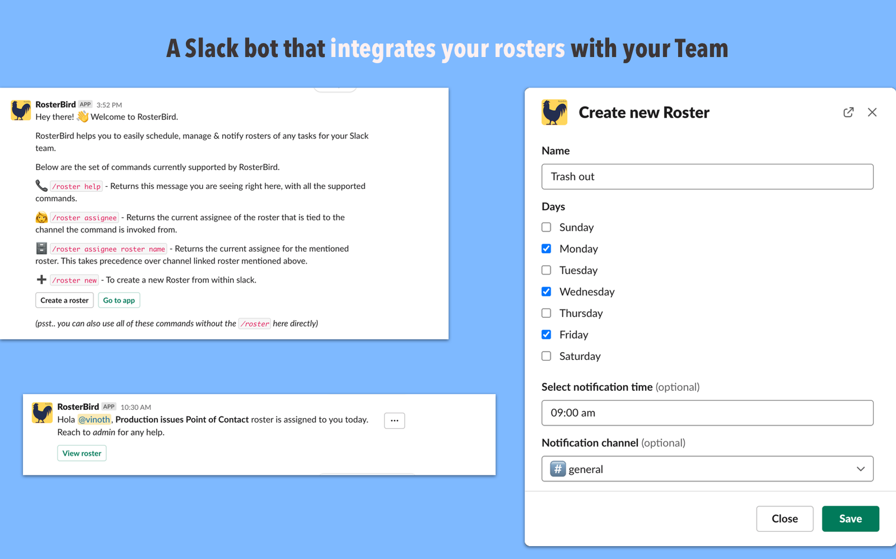
Task: Click the Create a roster button
Action: coord(65,300)
